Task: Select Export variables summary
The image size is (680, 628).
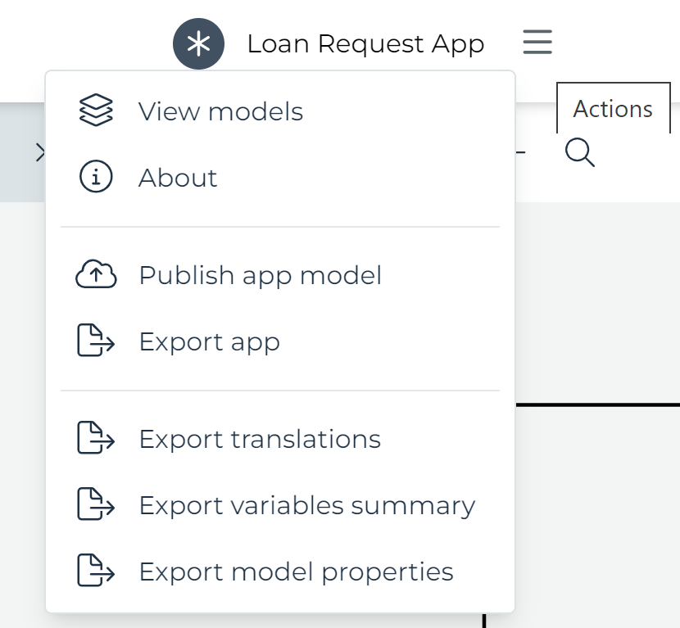Action: click(307, 505)
